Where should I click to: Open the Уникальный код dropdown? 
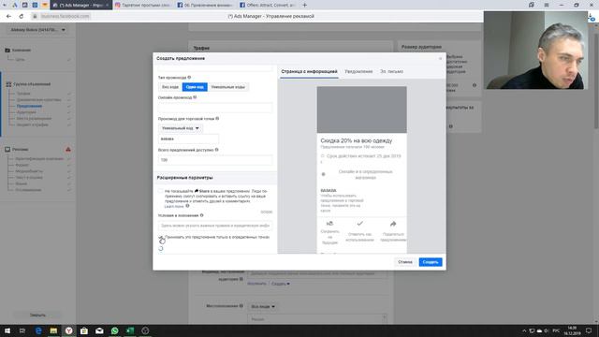pyautogui.click(x=181, y=128)
